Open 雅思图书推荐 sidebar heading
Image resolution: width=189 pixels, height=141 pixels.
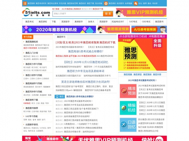[x=32, y=108]
